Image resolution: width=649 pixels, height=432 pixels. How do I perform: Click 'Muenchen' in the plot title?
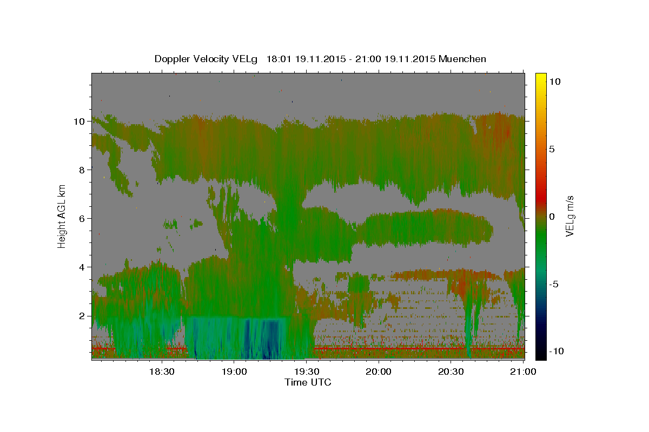click(x=462, y=59)
